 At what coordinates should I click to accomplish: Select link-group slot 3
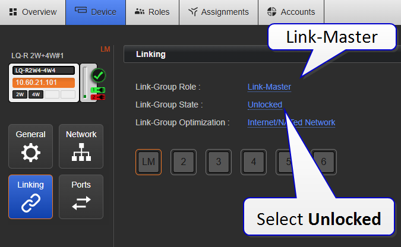pyautogui.click(x=219, y=161)
